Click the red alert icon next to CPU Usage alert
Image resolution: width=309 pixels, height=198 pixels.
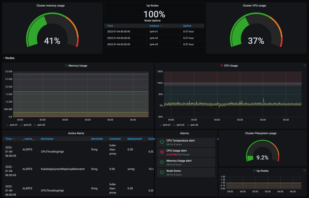pyautogui.click(x=161, y=151)
